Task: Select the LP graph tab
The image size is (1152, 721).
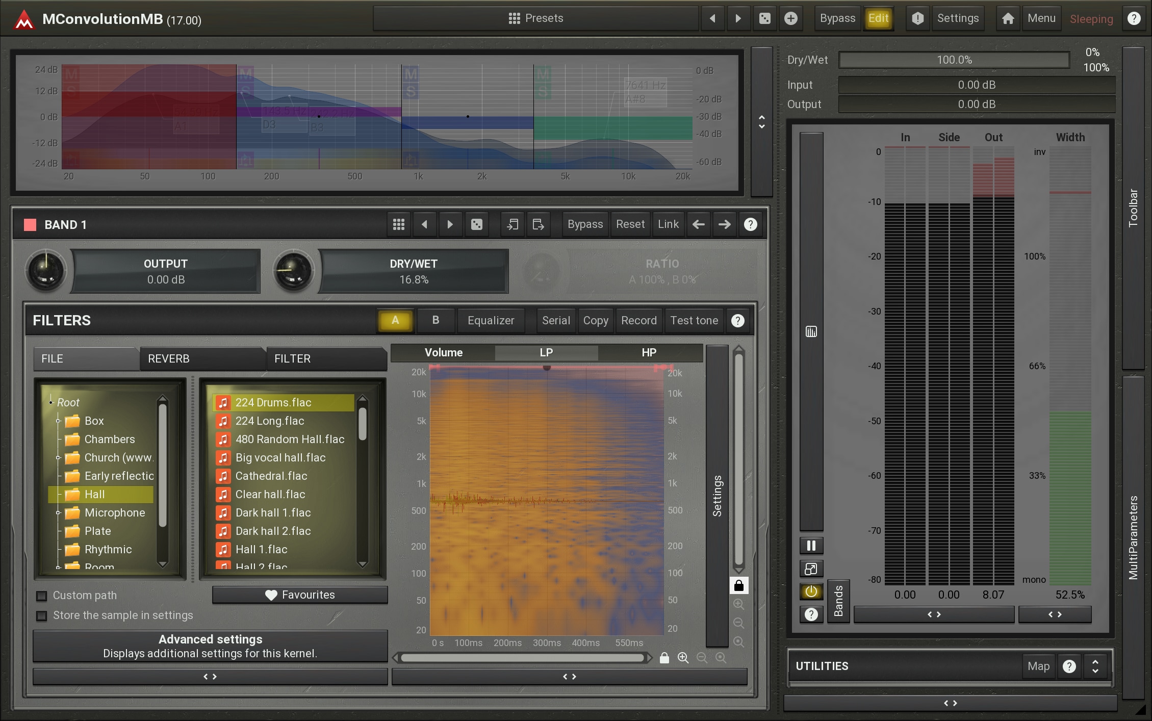Action: (546, 352)
